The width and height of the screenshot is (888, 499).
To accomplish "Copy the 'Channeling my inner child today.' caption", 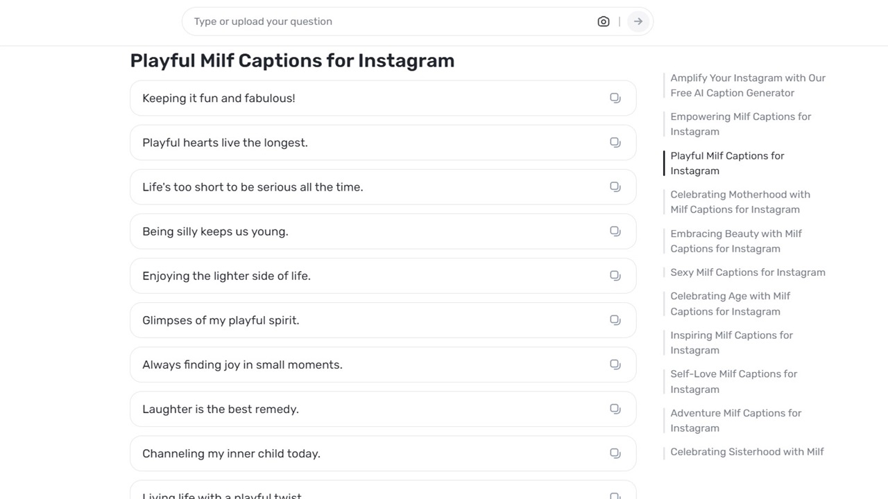I will click(615, 453).
